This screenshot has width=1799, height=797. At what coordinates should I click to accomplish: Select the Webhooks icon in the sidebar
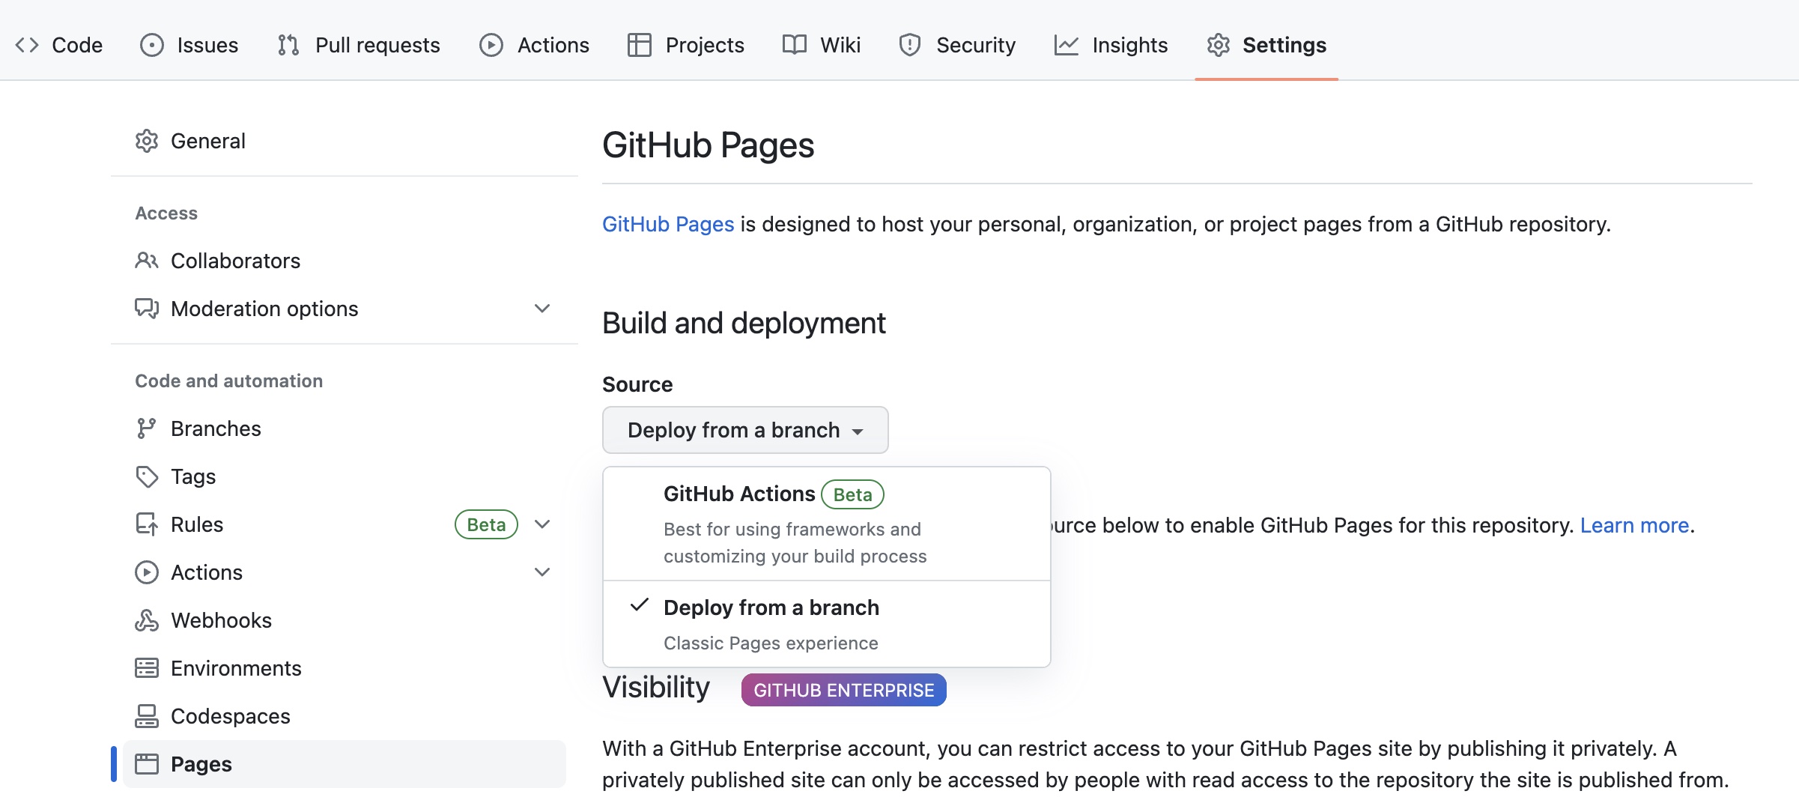click(147, 620)
